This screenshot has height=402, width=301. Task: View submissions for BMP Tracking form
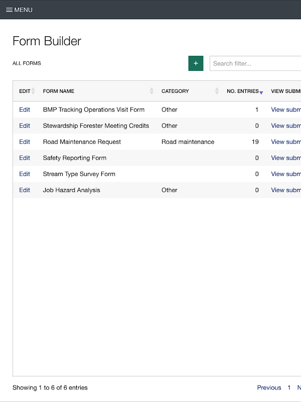pyautogui.click(x=285, y=110)
